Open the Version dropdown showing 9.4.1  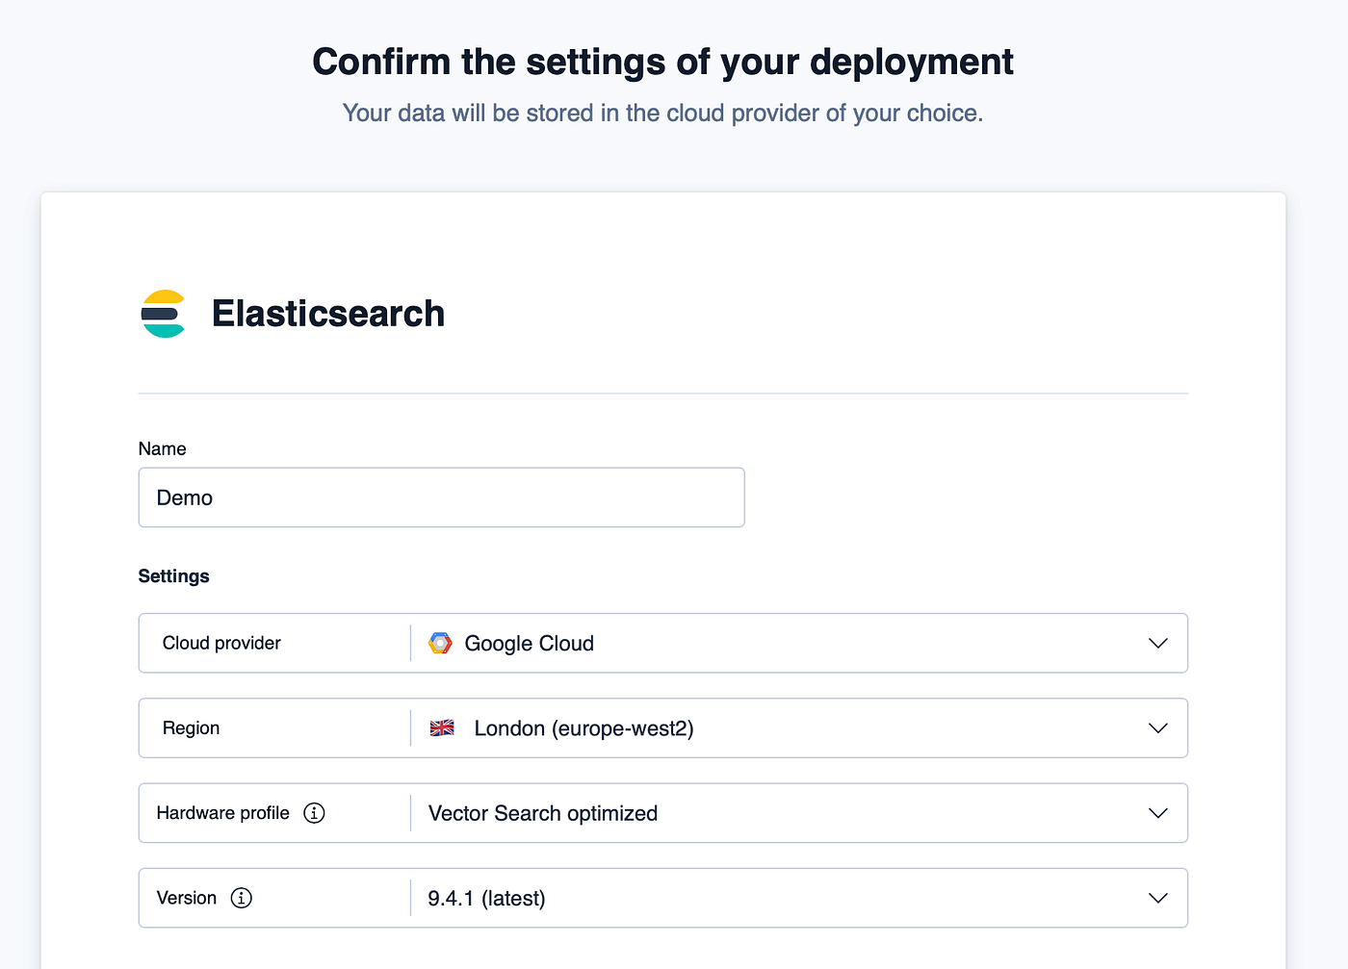[663, 898]
